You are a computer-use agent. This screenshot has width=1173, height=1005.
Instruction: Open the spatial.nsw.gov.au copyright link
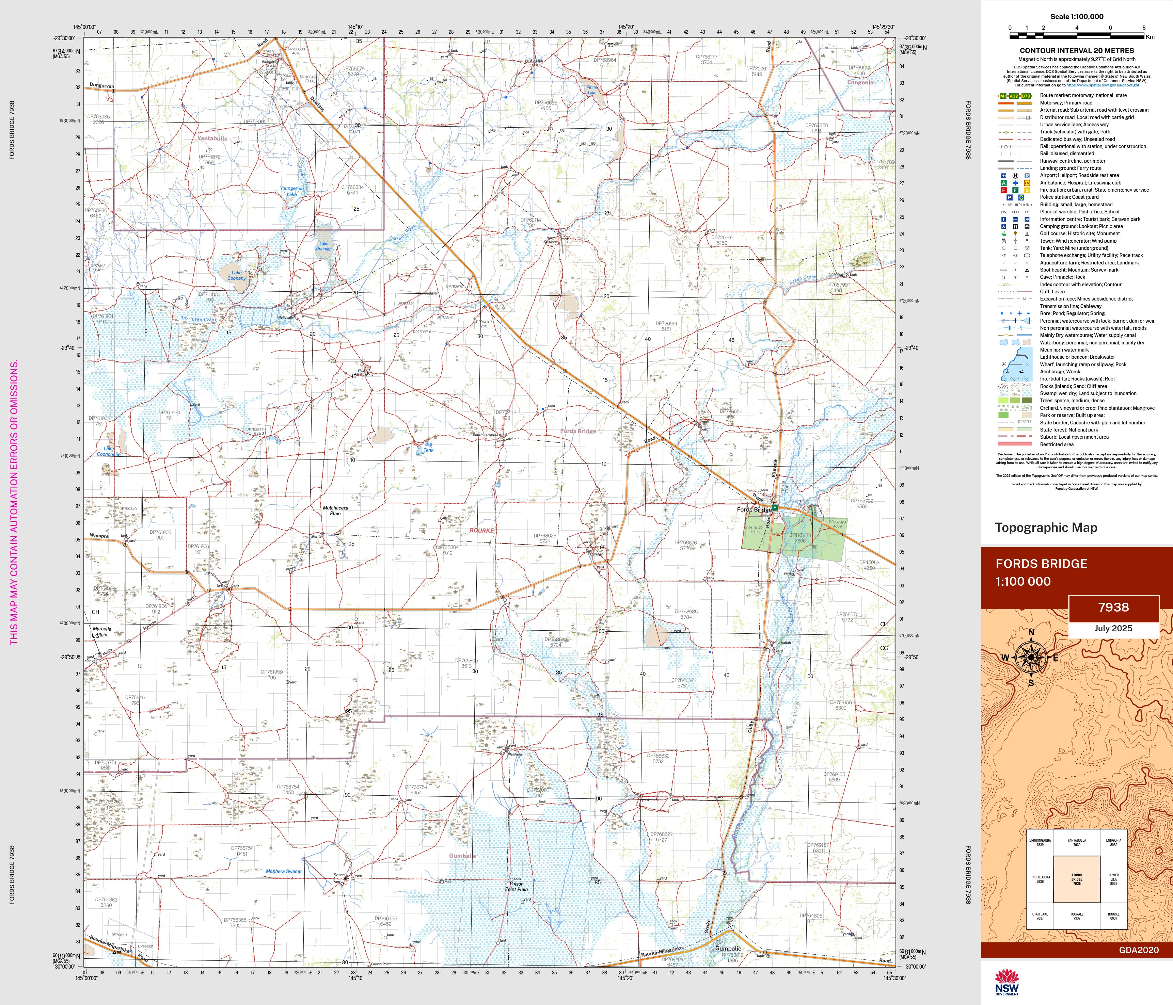tap(1103, 85)
